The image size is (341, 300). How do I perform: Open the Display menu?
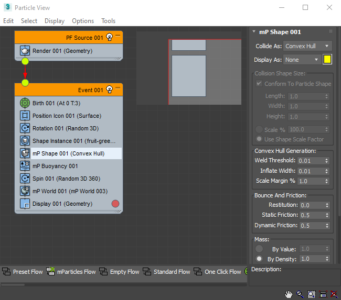click(55, 21)
